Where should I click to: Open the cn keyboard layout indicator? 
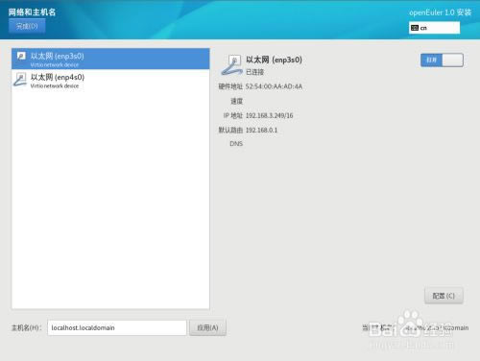click(x=434, y=28)
